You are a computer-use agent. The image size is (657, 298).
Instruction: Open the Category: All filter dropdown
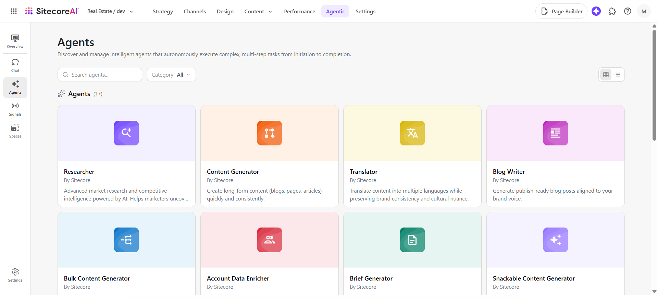coord(171,75)
